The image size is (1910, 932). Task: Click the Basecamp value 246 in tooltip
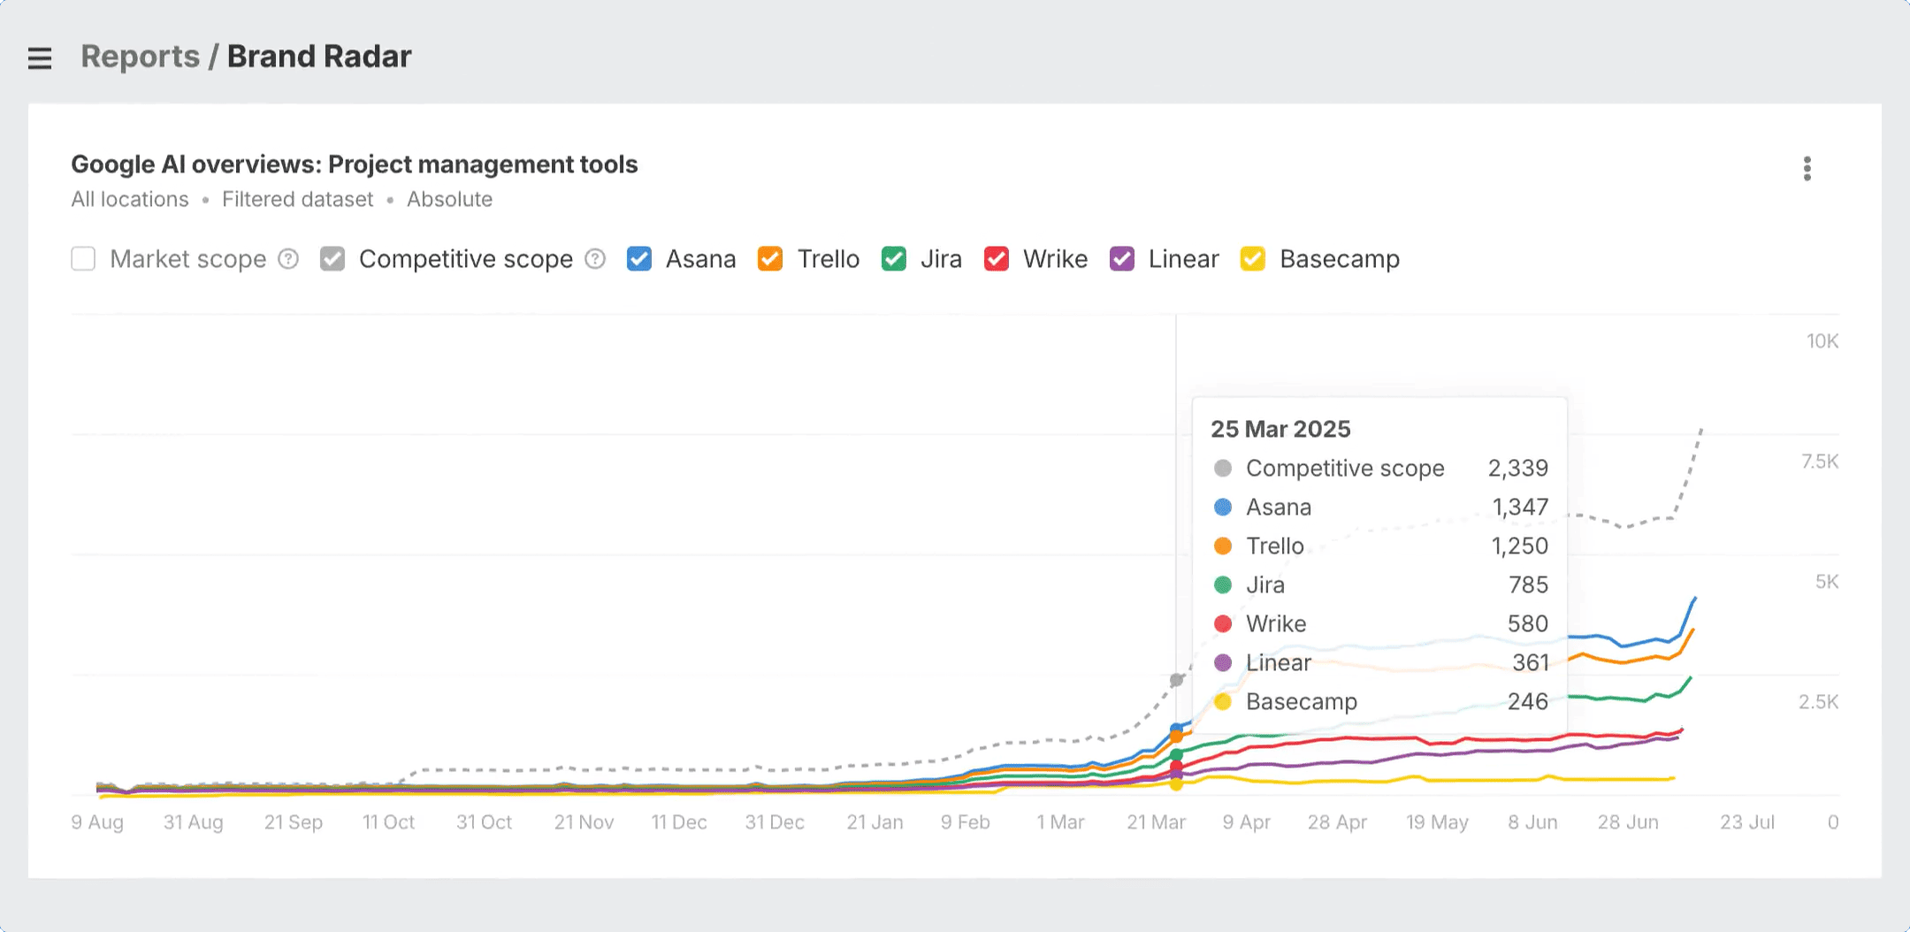click(x=1528, y=702)
